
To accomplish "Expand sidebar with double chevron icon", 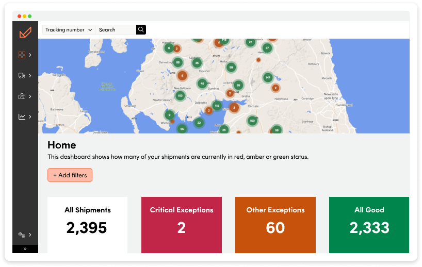I will coord(25,249).
